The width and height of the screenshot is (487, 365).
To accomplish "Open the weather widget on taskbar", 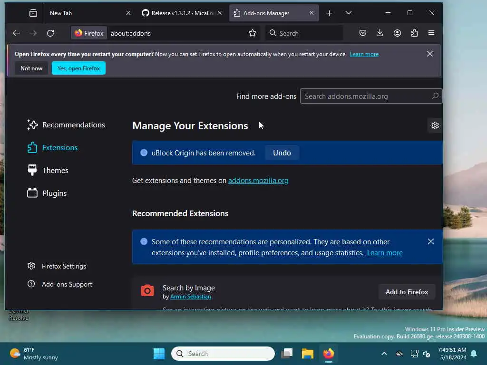I will [x=34, y=354].
